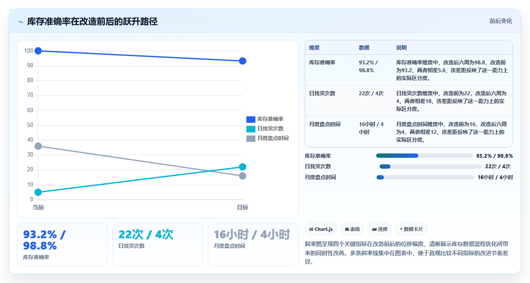Click the 库存准确率 progress bar
The image size is (530, 283).
tap(424, 156)
